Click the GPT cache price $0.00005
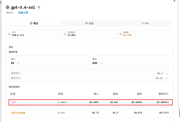This screenshot has width=180, height=122. pos(137,102)
